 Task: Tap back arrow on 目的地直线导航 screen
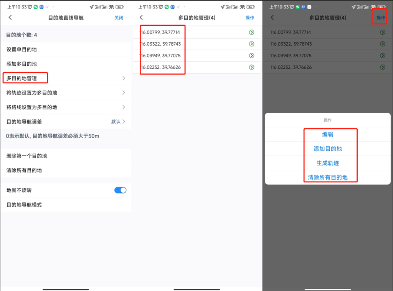10,18
